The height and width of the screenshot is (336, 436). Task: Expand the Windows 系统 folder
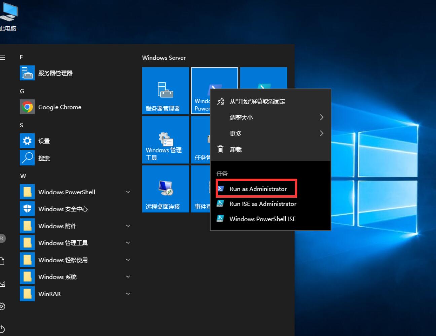coord(128,277)
